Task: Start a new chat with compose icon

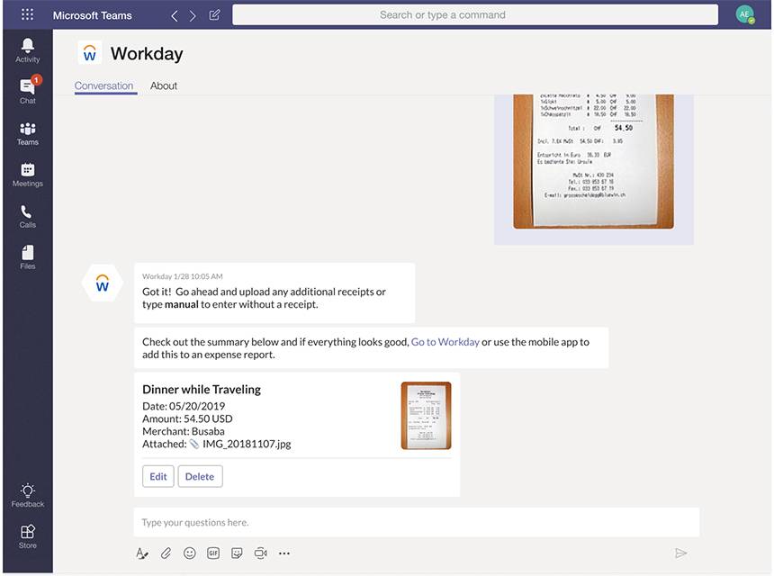Action: tap(214, 14)
